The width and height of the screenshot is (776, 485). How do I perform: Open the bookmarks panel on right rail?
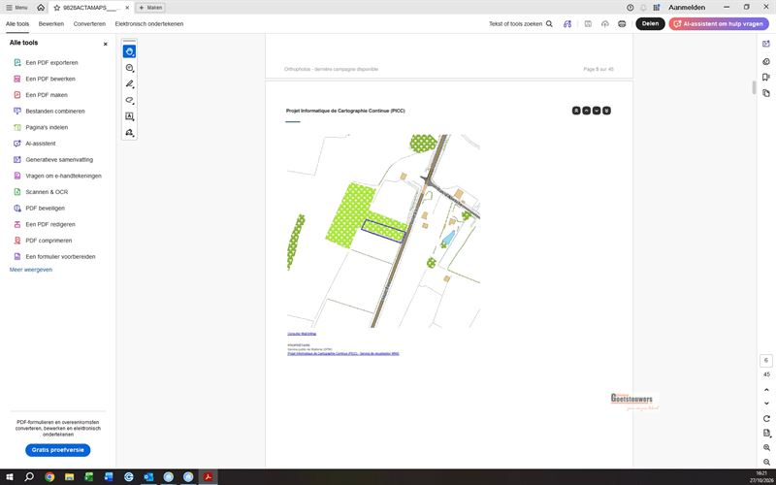766,78
